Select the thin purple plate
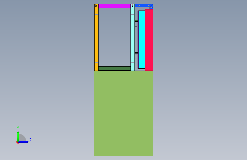The height and width of the screenshot is (160, 247). coord(138,40)
